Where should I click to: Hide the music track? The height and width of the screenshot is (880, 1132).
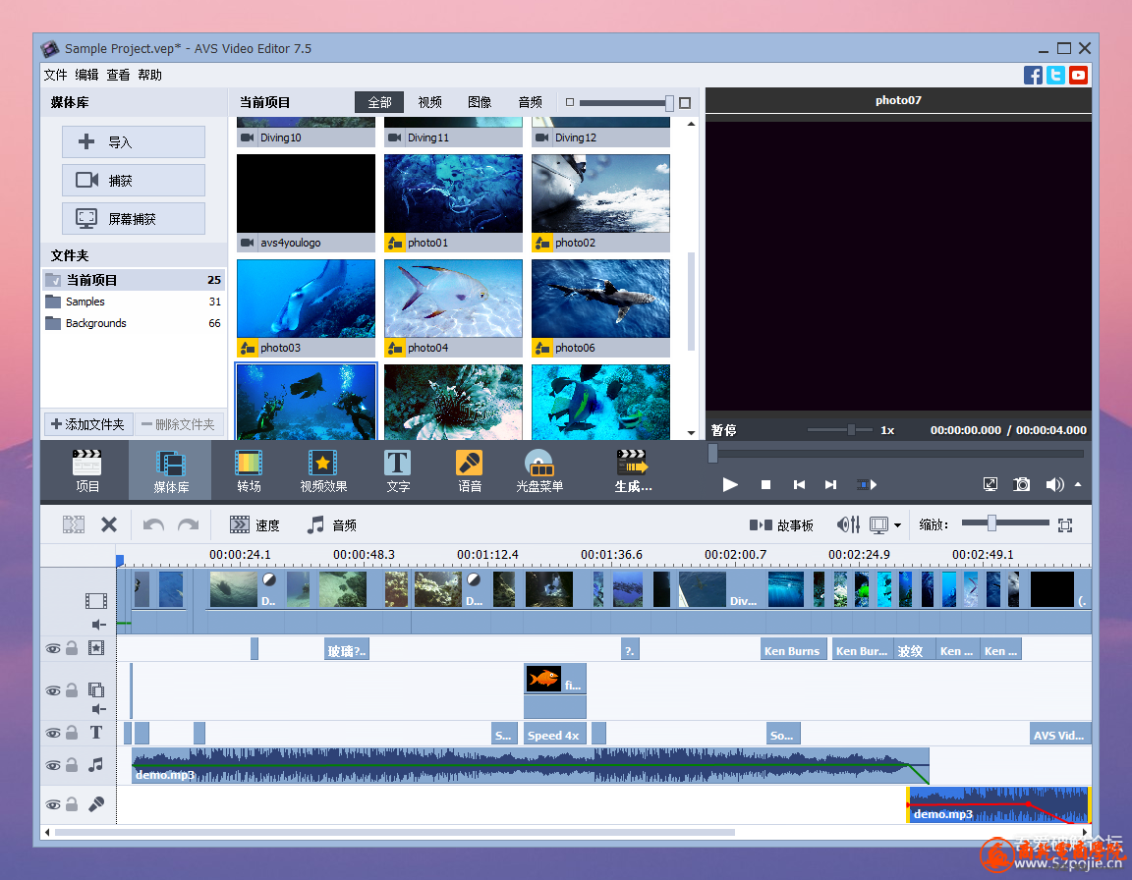pyautogui.click(x=53, y=765)
